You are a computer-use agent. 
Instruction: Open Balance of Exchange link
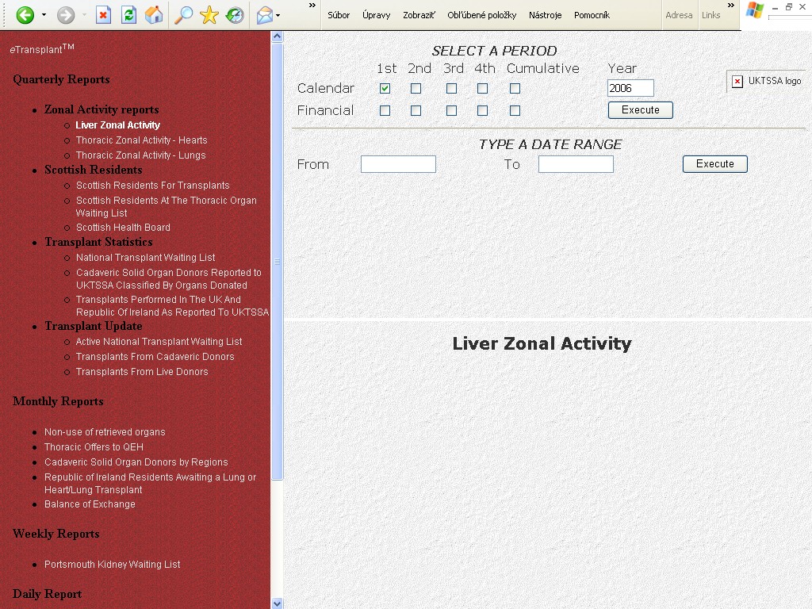click(90, 504)
